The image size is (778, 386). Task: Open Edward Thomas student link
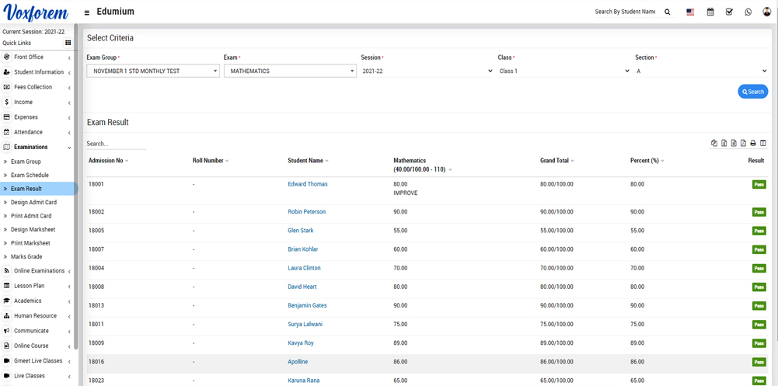(307, 184)
